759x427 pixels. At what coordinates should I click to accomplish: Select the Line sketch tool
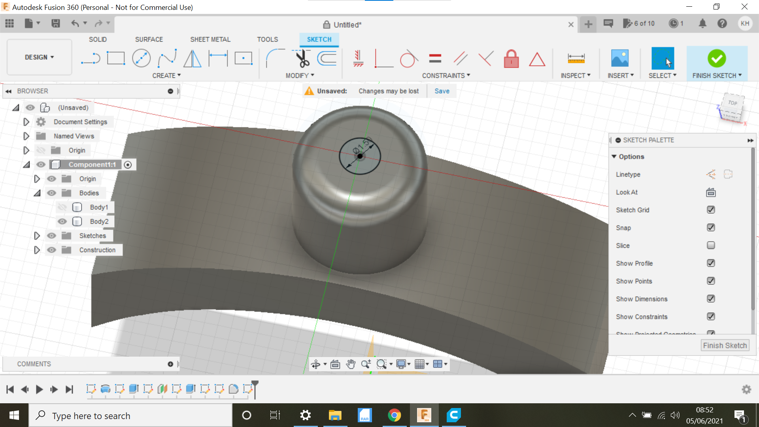pos(90,58)
